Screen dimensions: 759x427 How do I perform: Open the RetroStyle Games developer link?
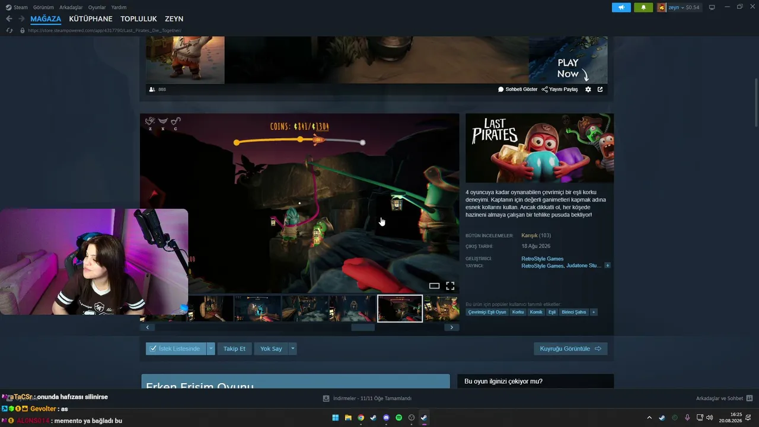coord(542,259)
